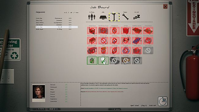Choose the Recycler build icon

(x=126, y=50)
